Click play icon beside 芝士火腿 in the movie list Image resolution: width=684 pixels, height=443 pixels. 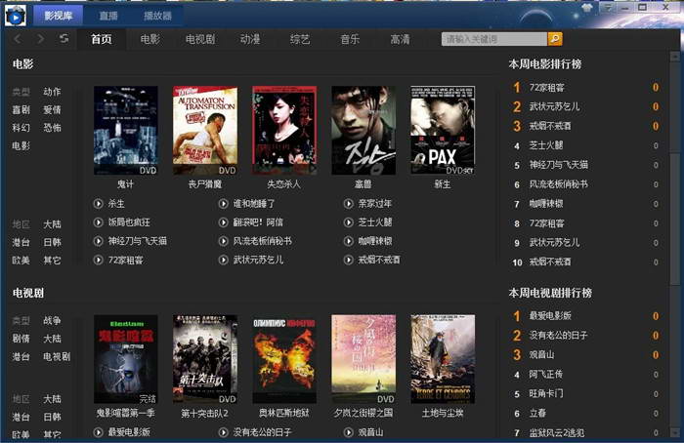click(x=348, y=222)
